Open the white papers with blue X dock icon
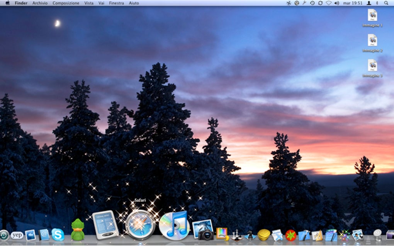 (x=277, y=235)
